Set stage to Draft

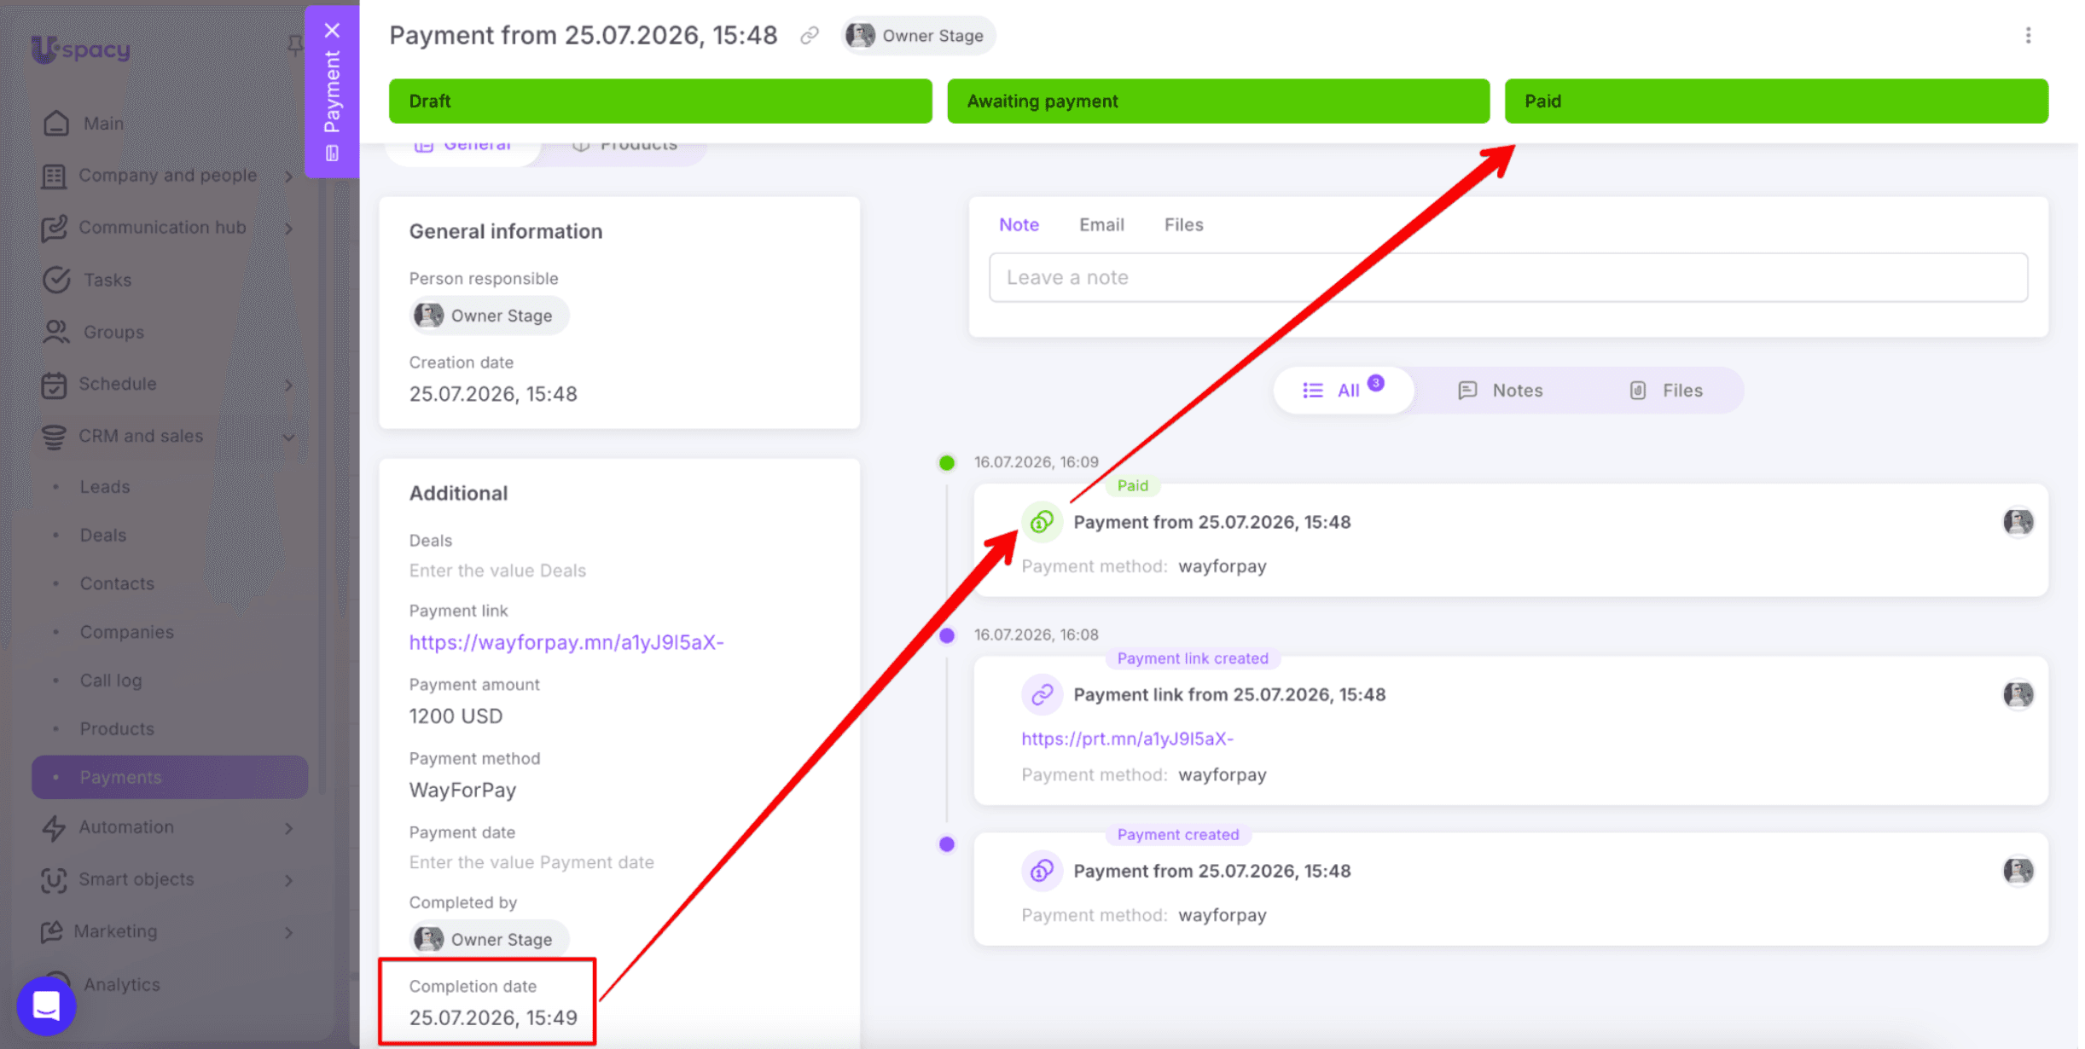coord(660,101)
